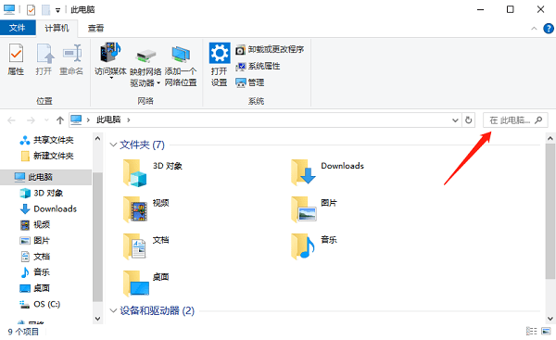Select 文档 in the navigation pane
This screenshot has width=556, height=340.
pos(35,257)
